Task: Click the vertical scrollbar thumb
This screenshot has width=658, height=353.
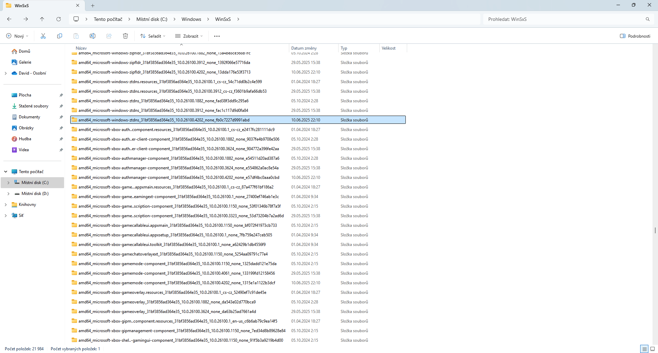Action: [x=655, y=231]
